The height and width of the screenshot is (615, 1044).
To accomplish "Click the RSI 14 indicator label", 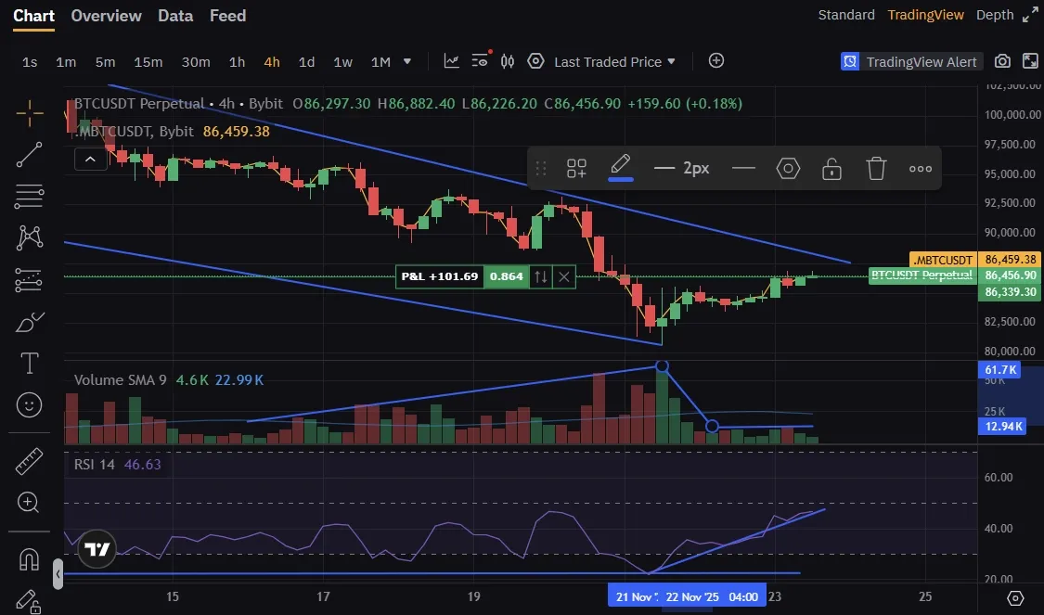I will click(x=94, y=464).
